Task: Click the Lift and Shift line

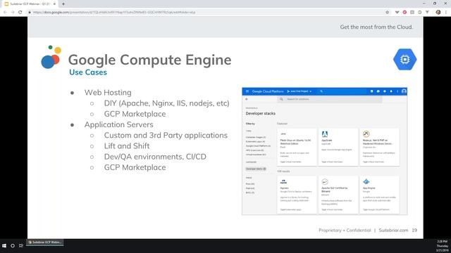Action: click(127, 145)
